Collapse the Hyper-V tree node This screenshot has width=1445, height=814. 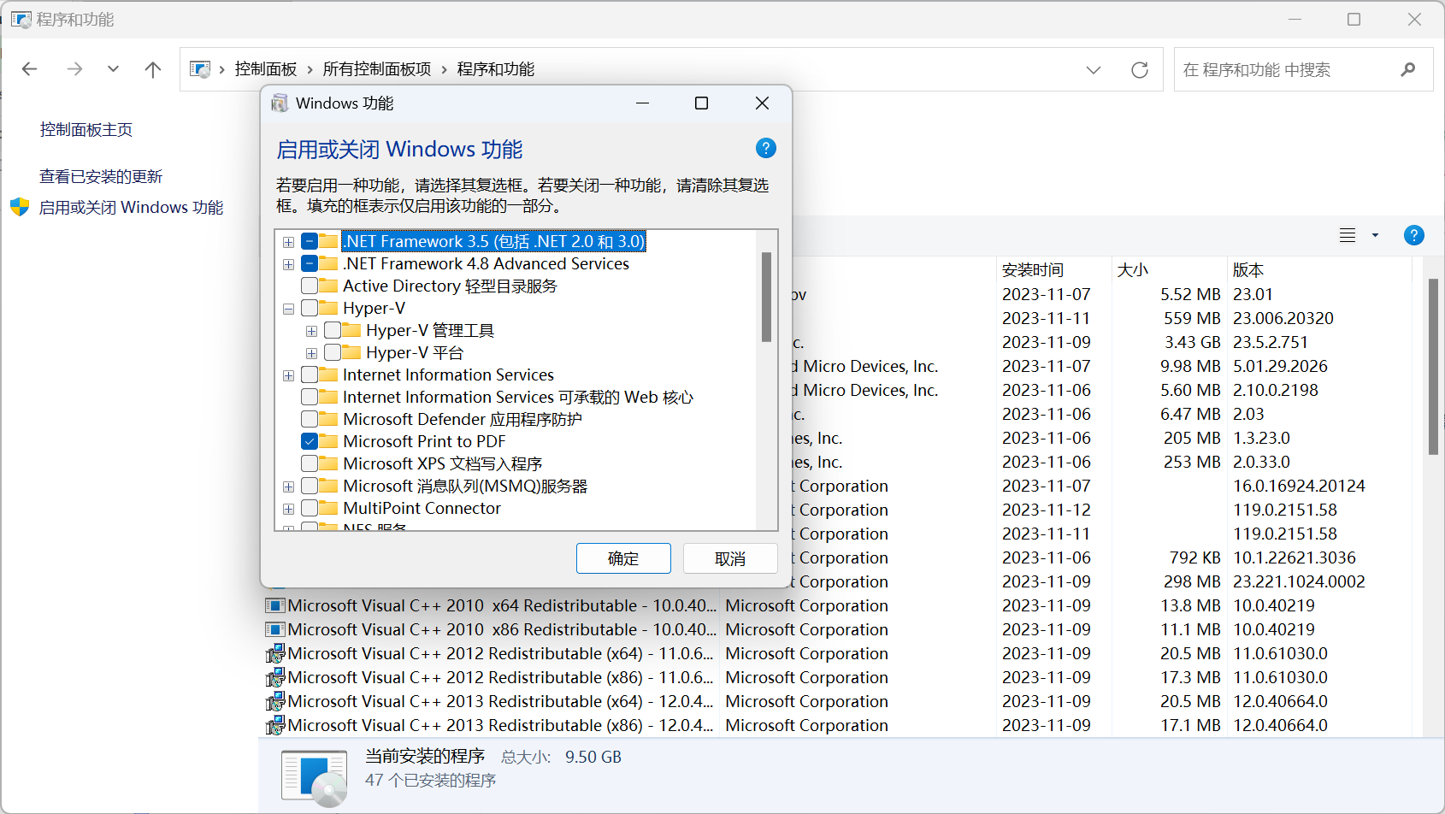[288, 308]
